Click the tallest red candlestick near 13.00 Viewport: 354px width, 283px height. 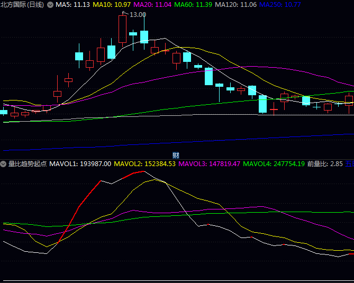pyautogui.click(x=123, y=29)
